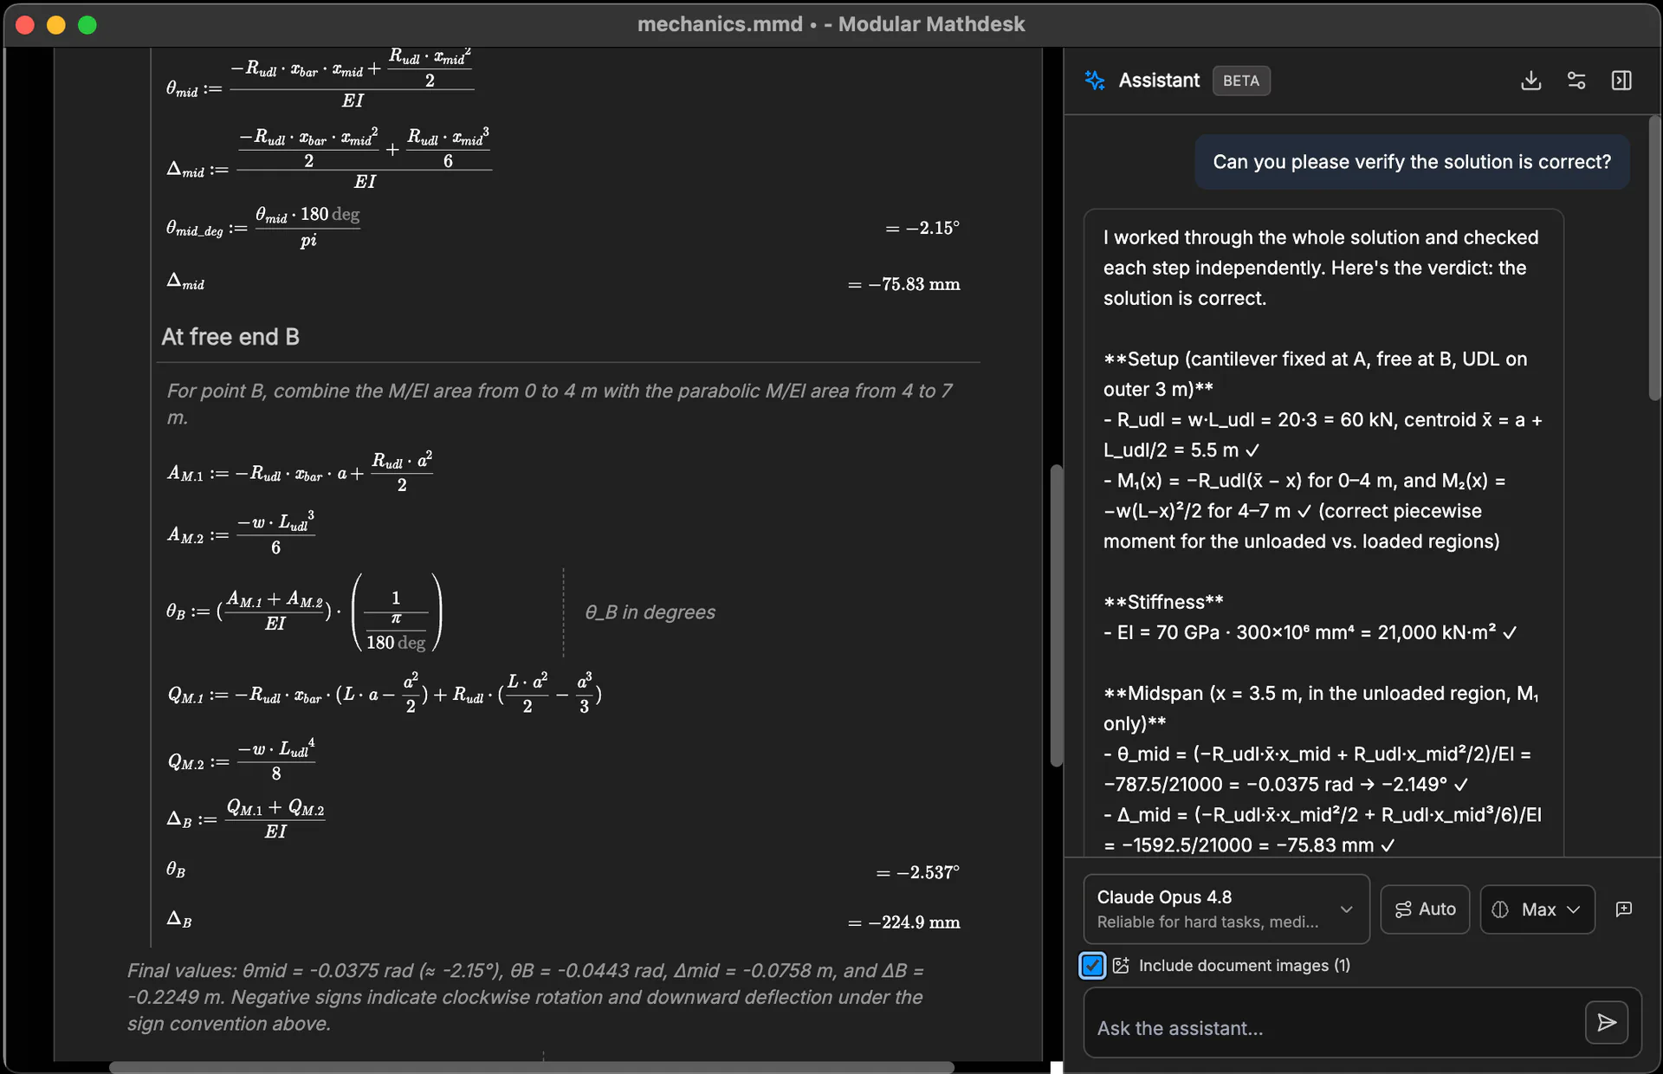Collapse the assistant side panel
The width and height of the screenshot is (1663, 1074).
coord(1621,81)
